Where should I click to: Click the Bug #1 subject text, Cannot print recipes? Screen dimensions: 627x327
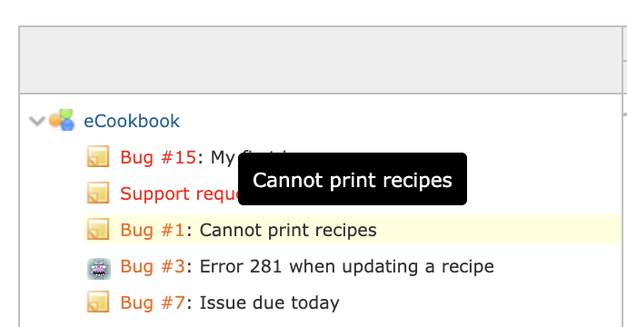[x=288, y=230]
